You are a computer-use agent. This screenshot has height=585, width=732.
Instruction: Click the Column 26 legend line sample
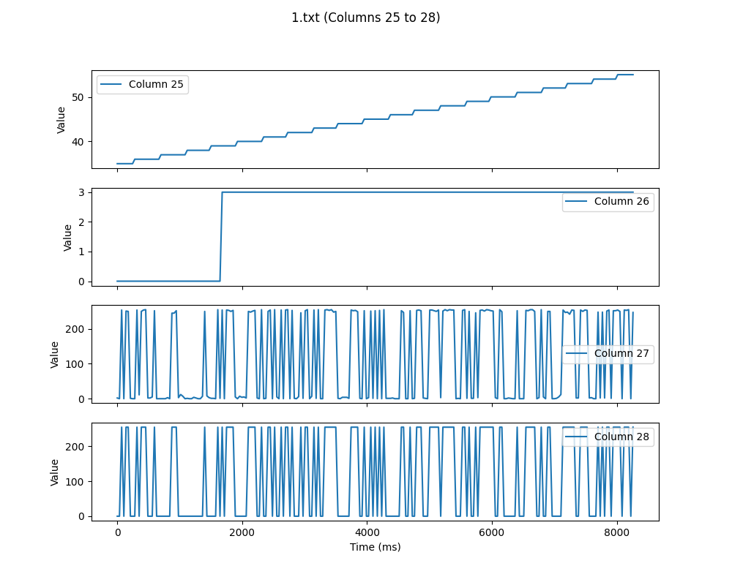[578, 201]
